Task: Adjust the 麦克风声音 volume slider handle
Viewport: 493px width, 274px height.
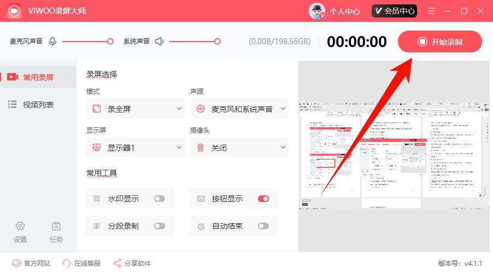Action: click(110, 41)
